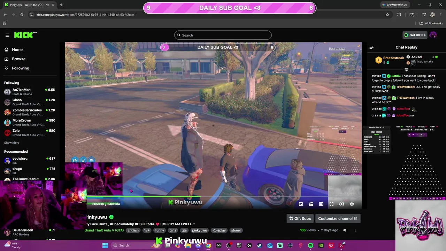Expand Show More followed channels
446x251 pixels.
pyautogui.click(x=12, y=143)
